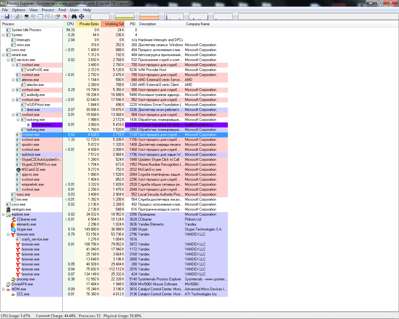Open System Information from the toolbar icon
This screenshot has height=319, width=399.
[x=26, y=16]
